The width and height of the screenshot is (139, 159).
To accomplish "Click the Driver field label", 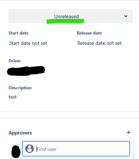I will 15,61.
